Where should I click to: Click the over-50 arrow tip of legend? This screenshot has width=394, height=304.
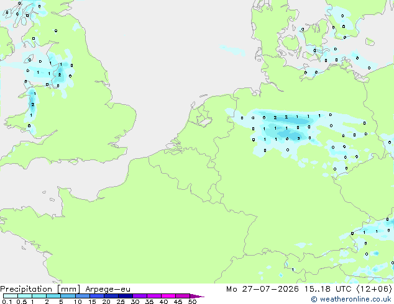click(x=197, y=296)
